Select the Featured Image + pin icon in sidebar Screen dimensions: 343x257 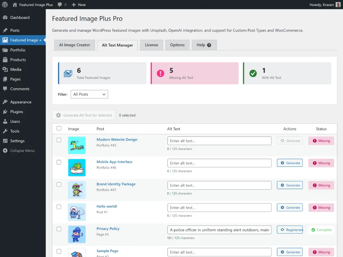click(x=5, y=40)
